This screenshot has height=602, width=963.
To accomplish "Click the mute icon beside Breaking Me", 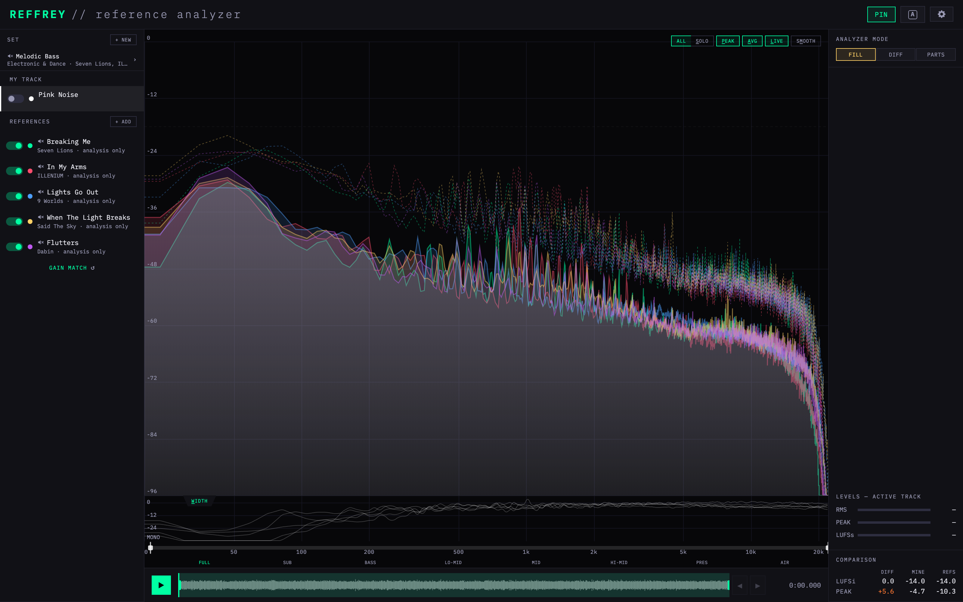I will [41, 141].
